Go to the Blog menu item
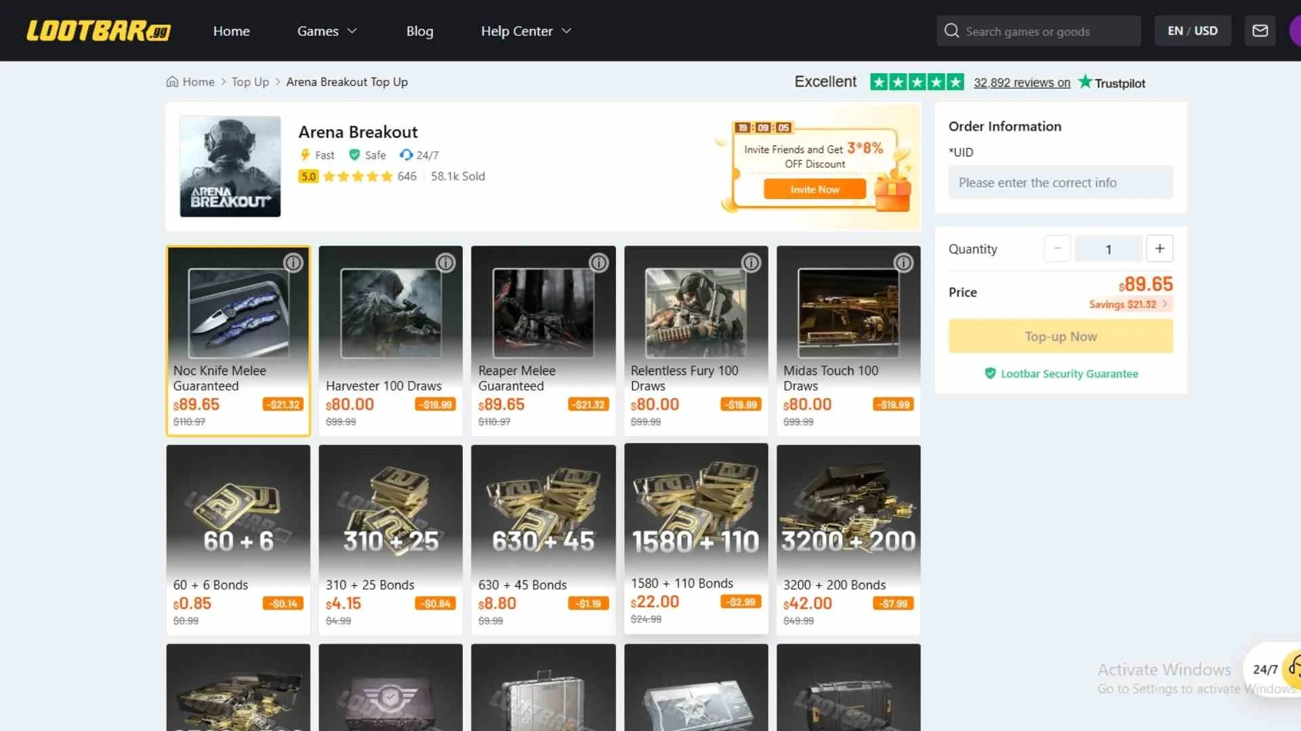Viewport: 1301px width, 731px height. tap(419, 31)
